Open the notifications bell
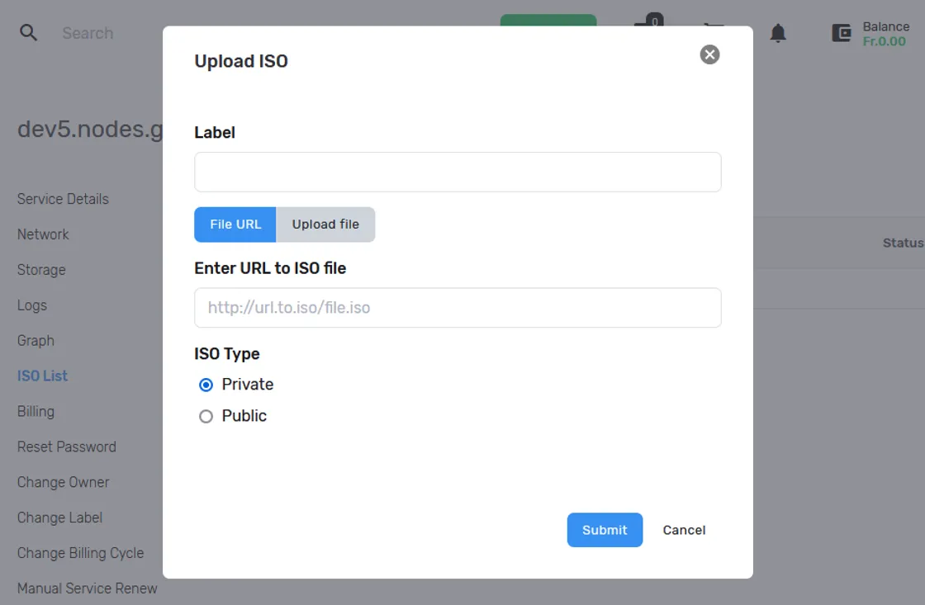 778,33
